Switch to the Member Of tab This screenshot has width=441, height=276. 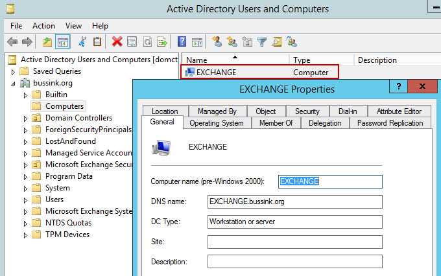276,123
